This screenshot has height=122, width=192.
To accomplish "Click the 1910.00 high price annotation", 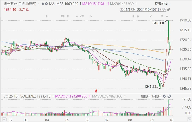I will click(158, 23).
